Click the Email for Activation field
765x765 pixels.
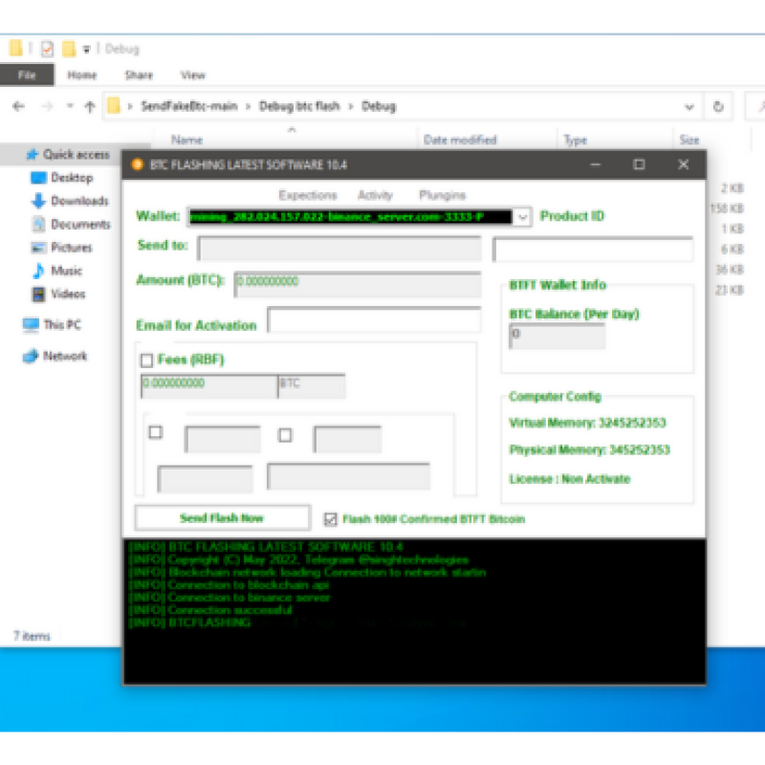click(374, 319)
